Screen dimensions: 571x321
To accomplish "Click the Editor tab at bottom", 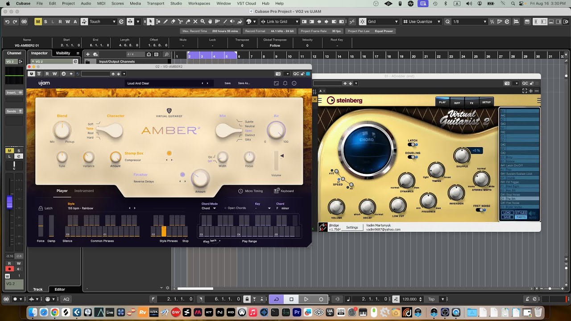I will point(60,289).
